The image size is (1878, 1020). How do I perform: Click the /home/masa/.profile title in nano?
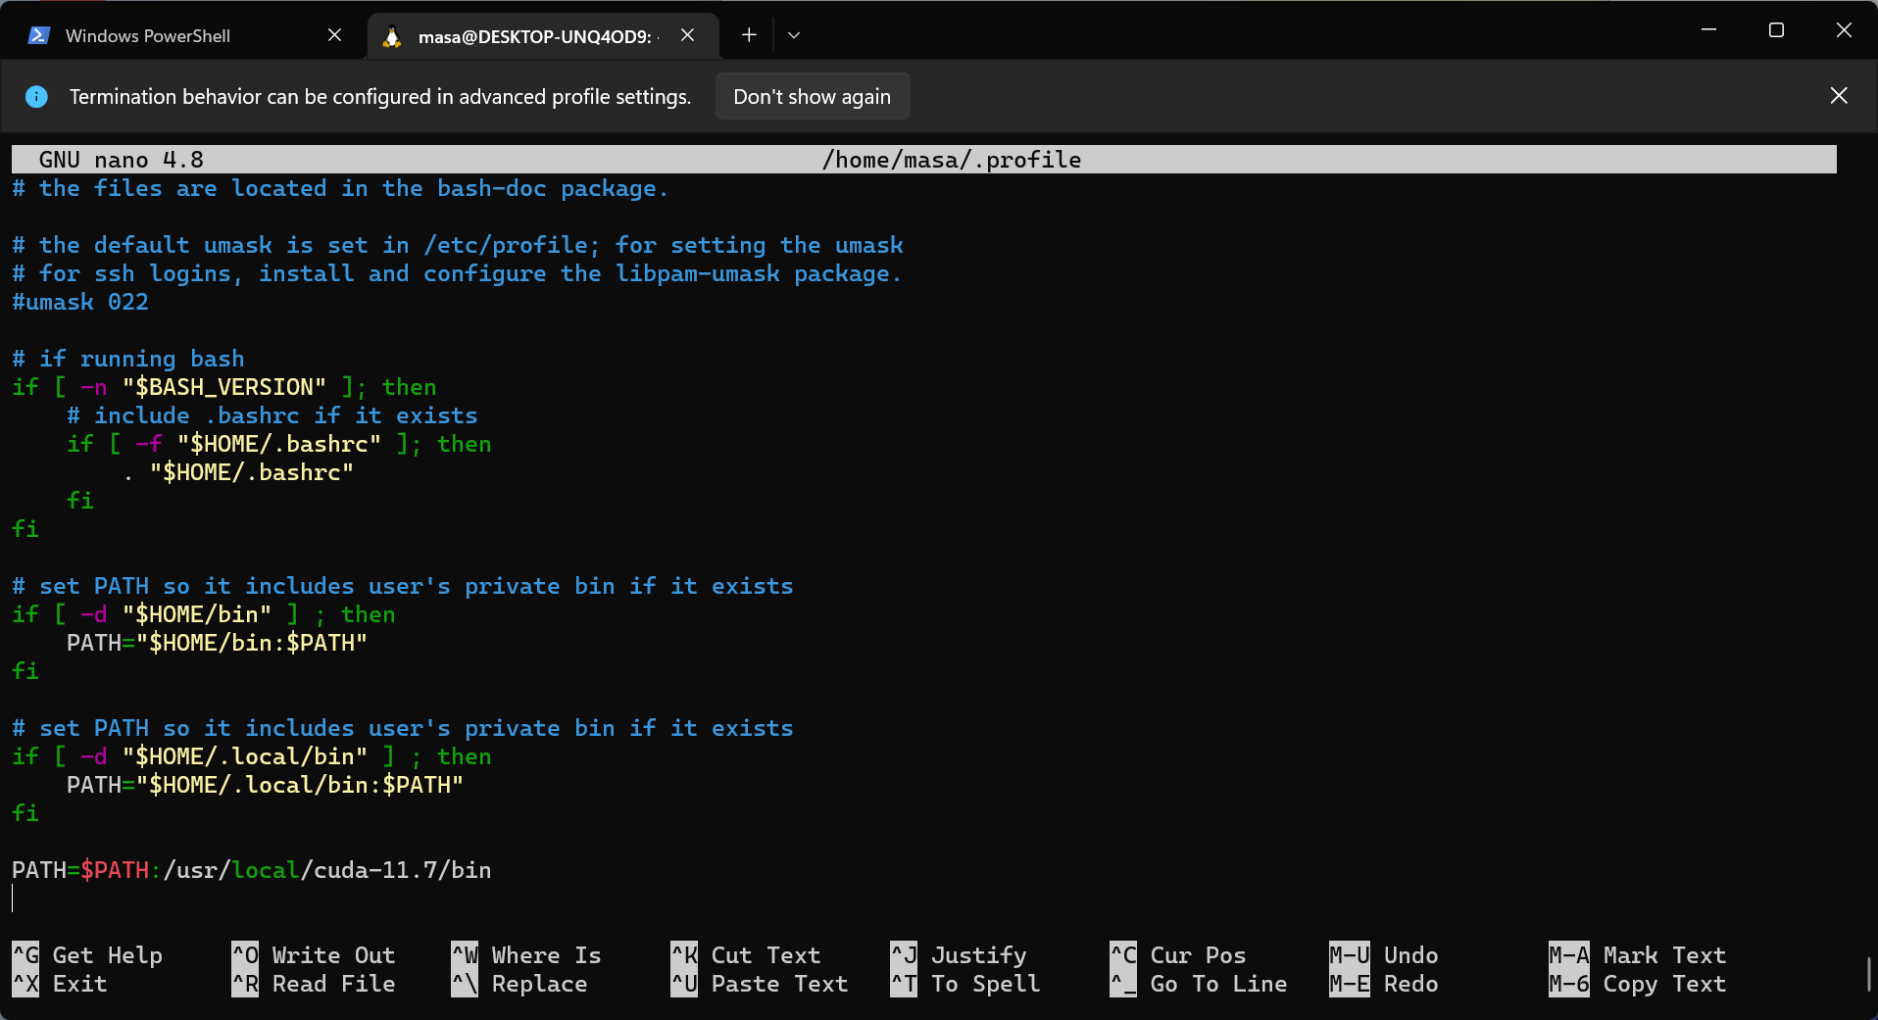click(x=951, y=160)
